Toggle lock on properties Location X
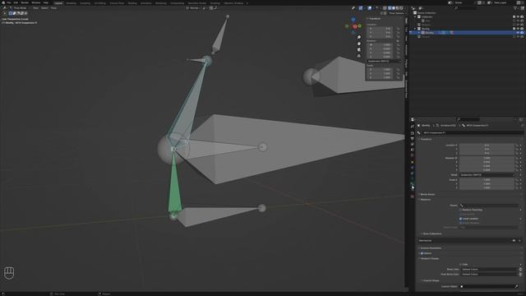The height and width of the screenshot is (296, 526). click(x=517, y=146)
